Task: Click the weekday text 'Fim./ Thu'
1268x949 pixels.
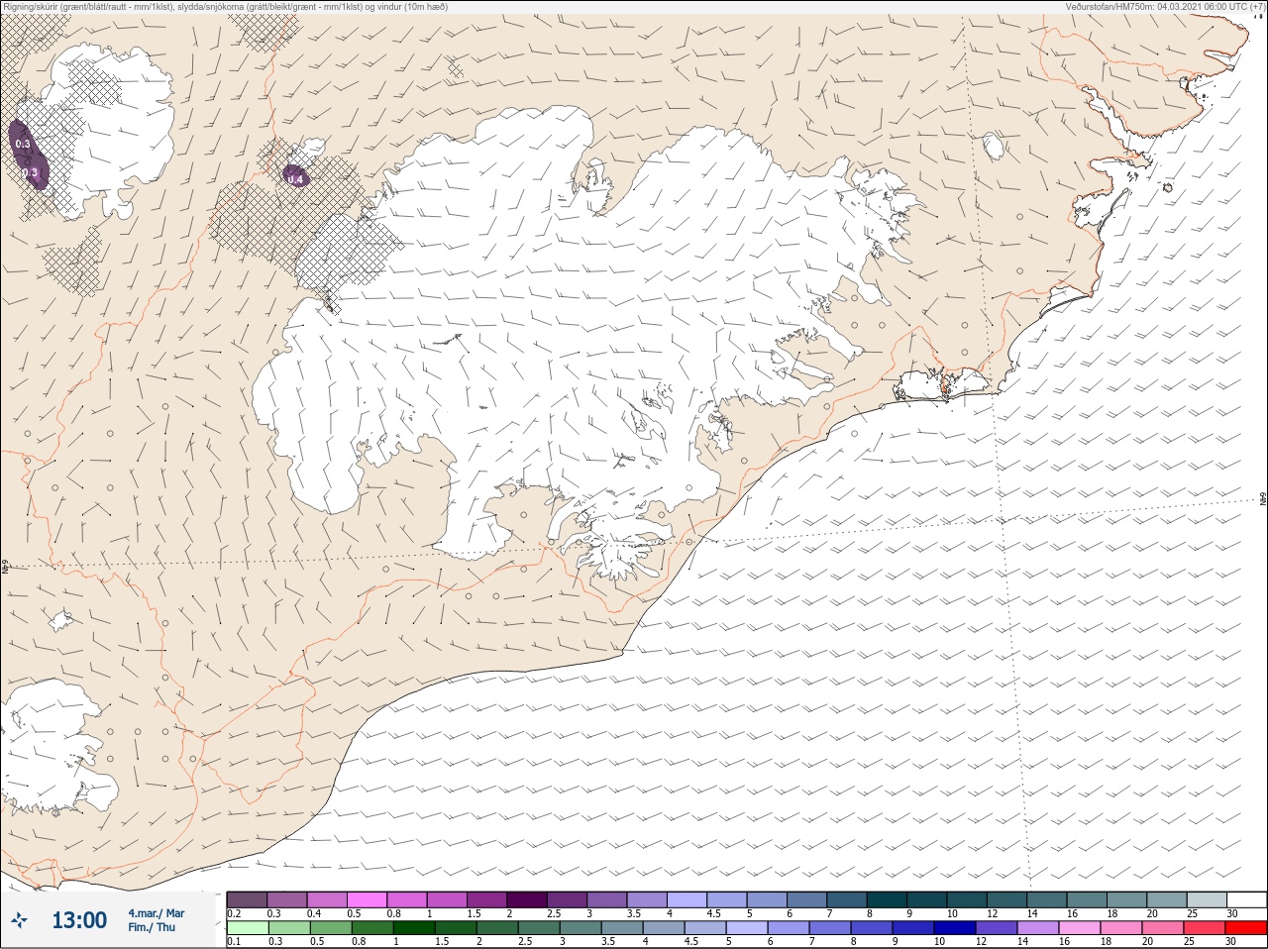Action: click(152, 927)
